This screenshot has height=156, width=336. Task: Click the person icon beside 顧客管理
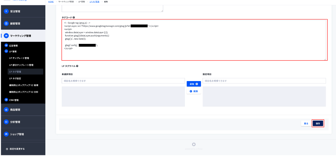[6, 24]
